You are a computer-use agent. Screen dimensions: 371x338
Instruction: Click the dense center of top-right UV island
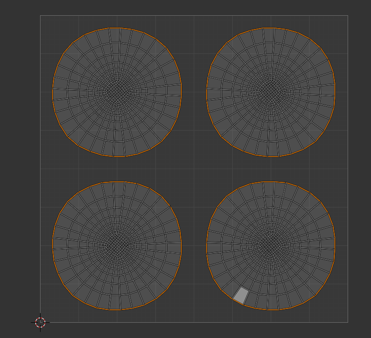click(270, 92)
